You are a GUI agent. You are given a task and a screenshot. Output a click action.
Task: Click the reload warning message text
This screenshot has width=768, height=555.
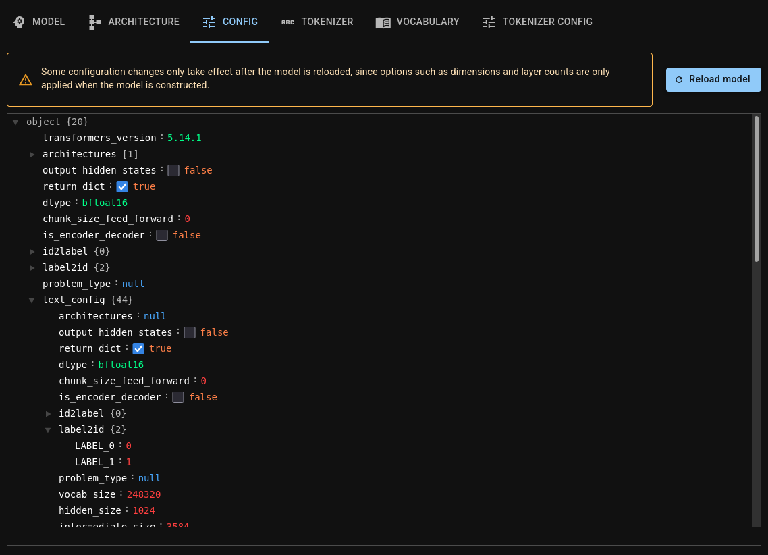325,78
